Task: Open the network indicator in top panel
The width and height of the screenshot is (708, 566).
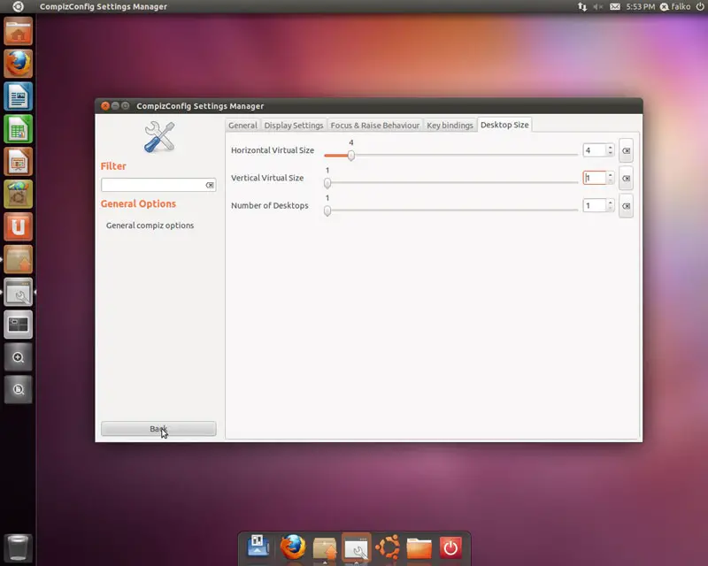Action: pos(582,6)
